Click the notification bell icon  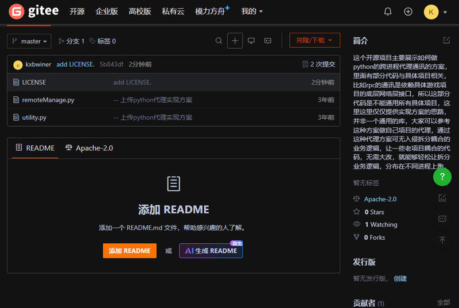coord(388,11)
